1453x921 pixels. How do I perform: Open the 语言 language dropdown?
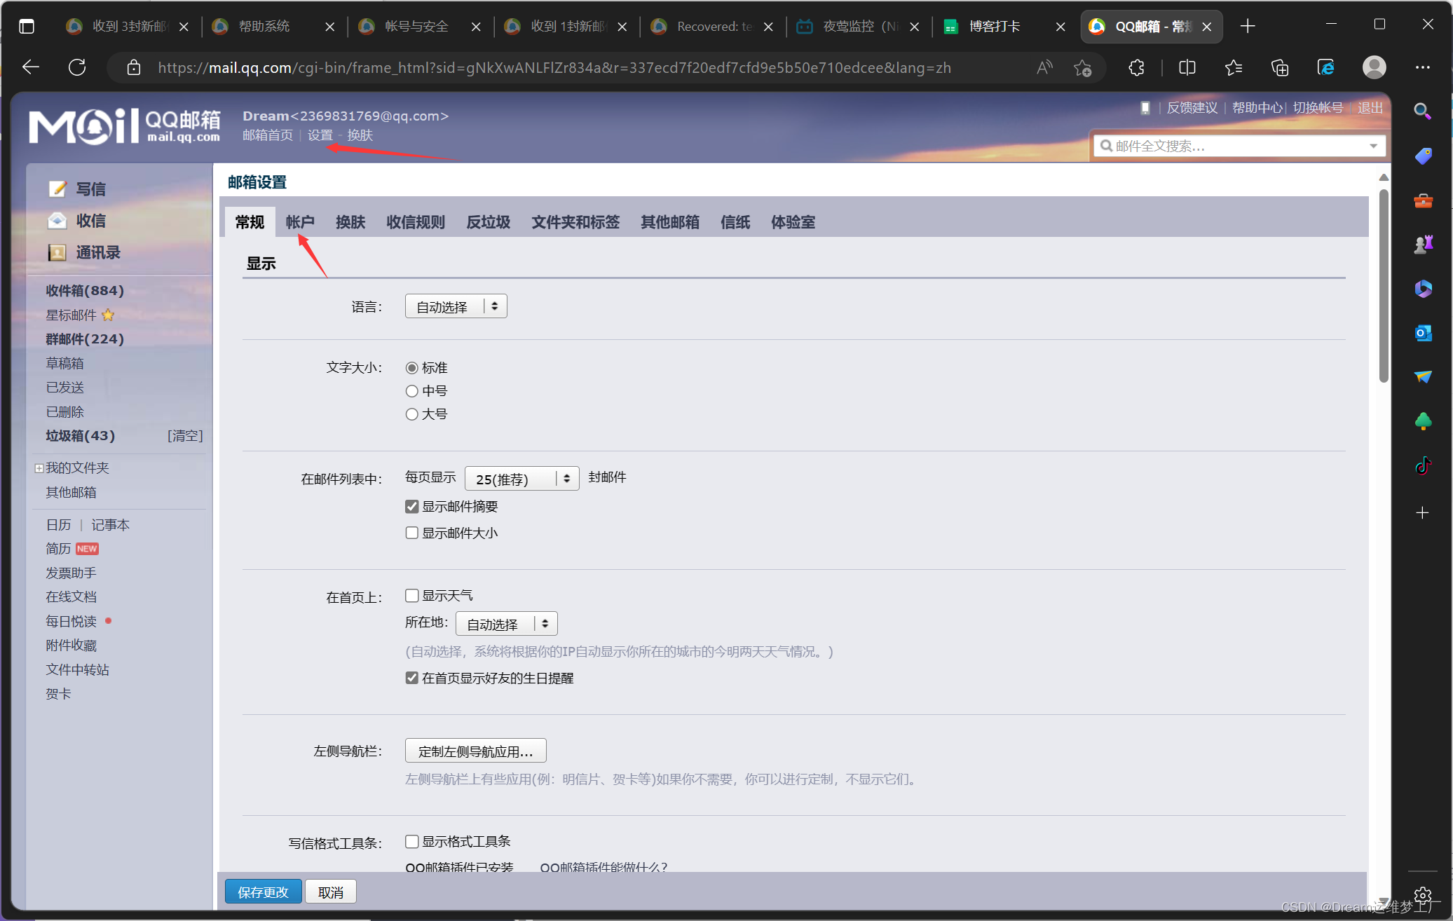[456, 306]
